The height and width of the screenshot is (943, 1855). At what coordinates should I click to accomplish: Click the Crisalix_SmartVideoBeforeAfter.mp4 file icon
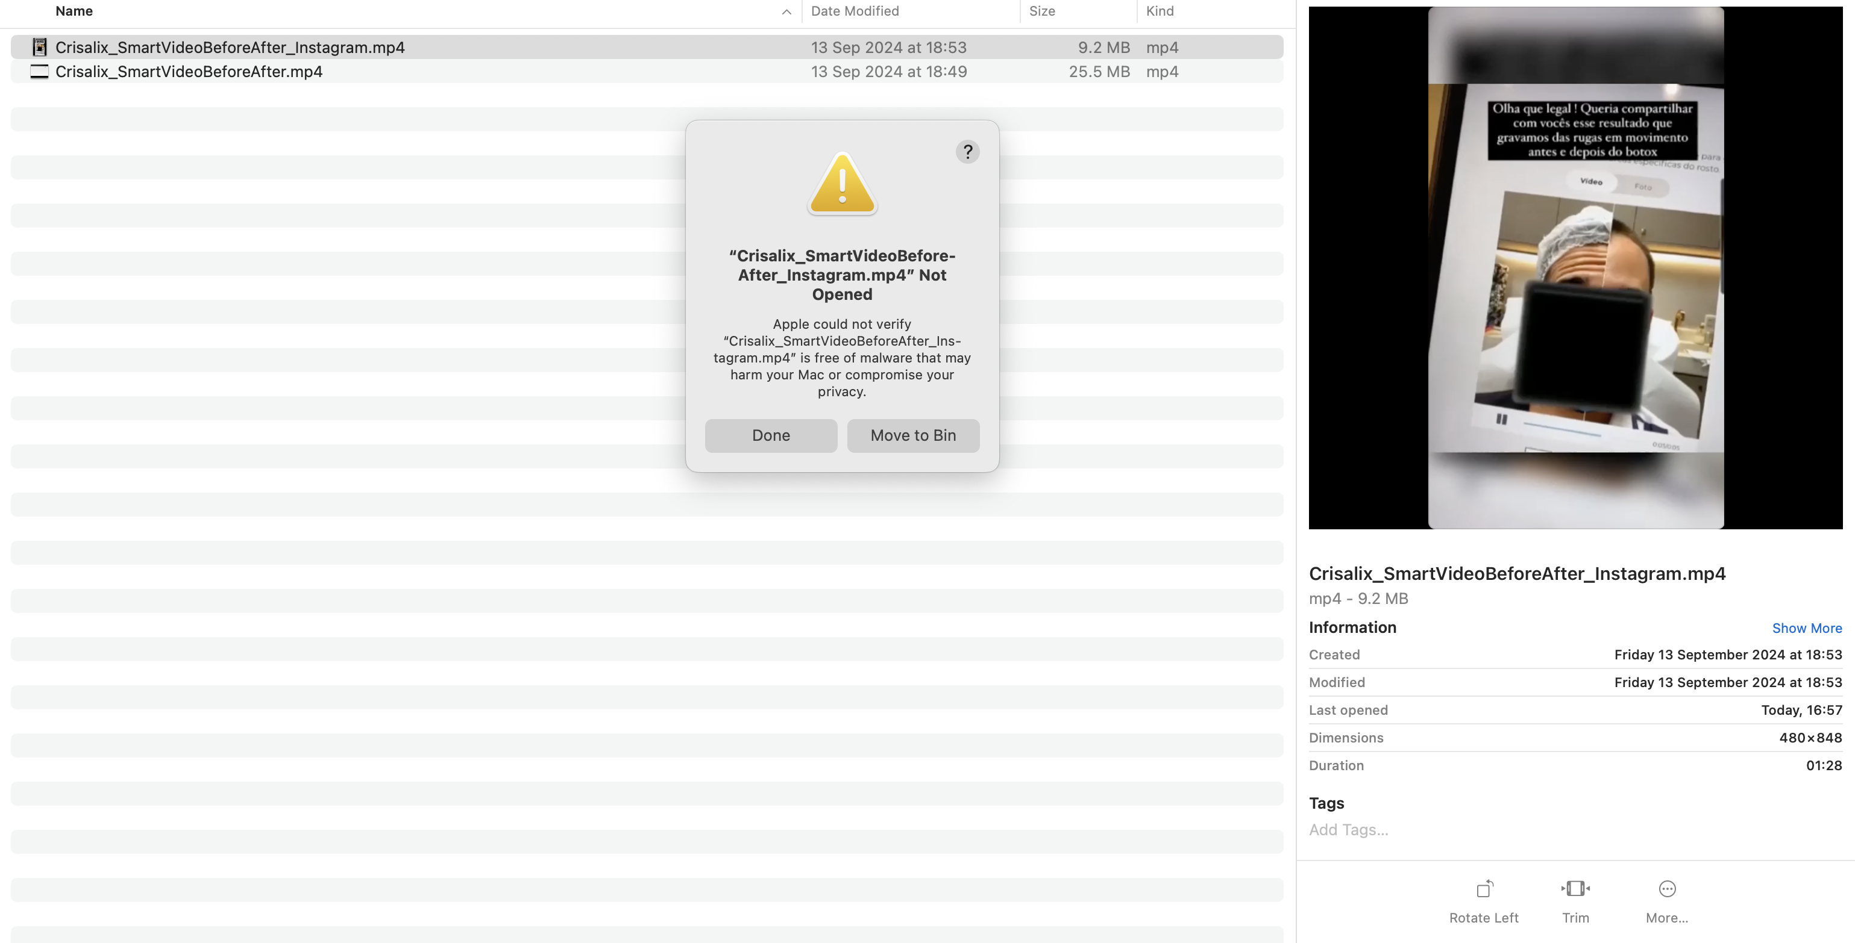40,72
